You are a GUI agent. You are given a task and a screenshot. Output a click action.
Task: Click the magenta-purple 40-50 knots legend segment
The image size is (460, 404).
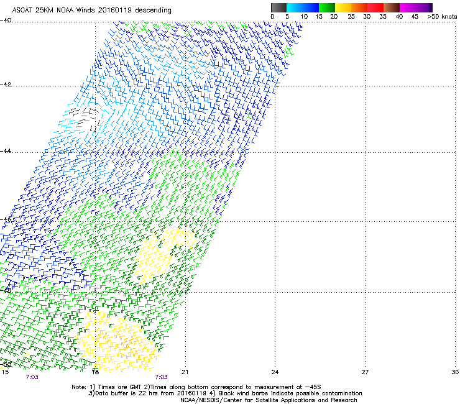pos(416,7)
